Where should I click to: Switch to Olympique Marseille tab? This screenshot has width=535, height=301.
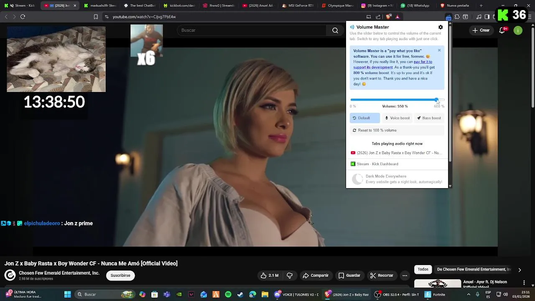[338, 5]
